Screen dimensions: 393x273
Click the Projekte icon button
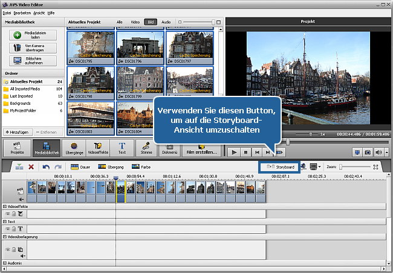tap(17, 148)
